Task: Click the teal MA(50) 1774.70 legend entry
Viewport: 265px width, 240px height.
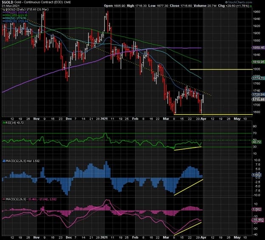Action: pyautogui.click(x=15, y=18)
